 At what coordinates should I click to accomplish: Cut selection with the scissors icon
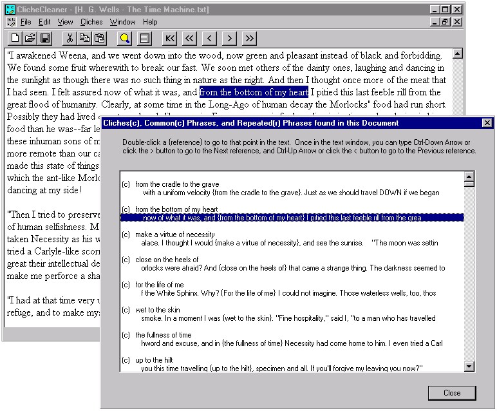pos(70,39)
